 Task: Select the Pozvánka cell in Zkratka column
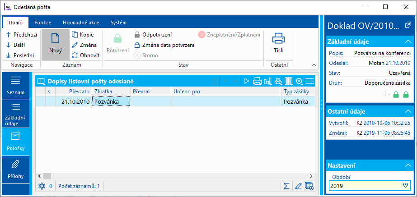click(x=111, y=101)
